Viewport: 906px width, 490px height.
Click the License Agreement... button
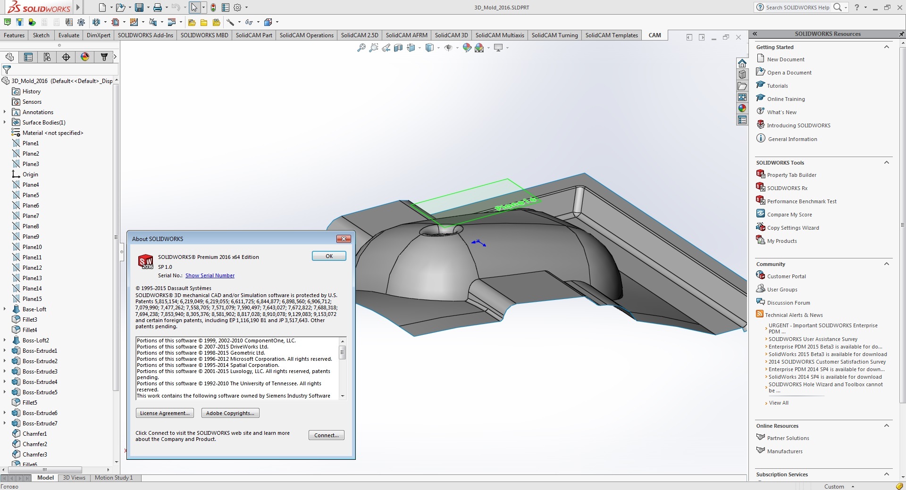point(165,413)
